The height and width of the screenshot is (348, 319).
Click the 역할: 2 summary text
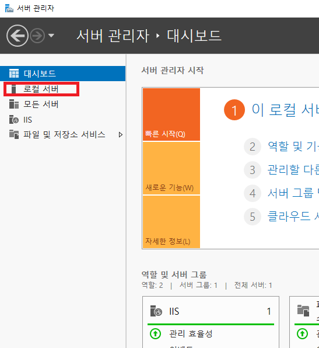tap(152, 285)
